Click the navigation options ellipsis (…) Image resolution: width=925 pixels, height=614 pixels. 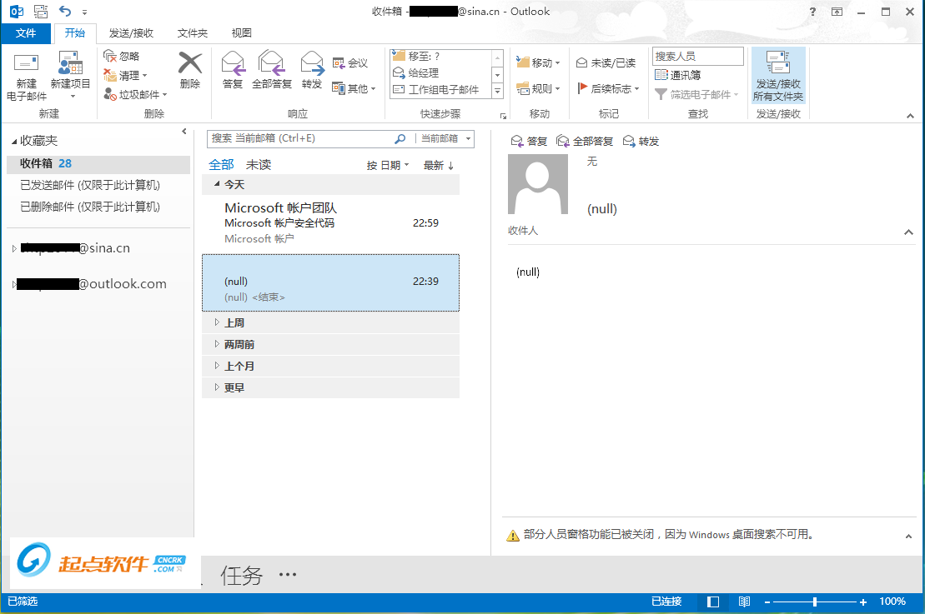pos(287,575)
